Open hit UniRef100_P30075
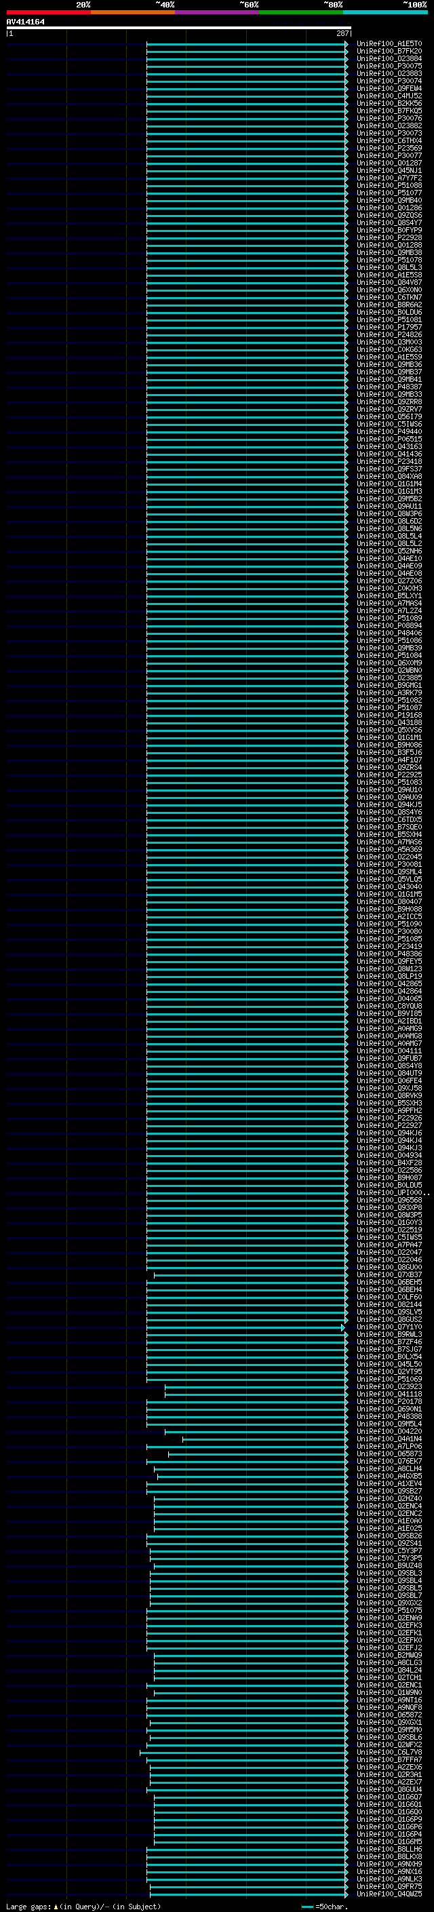 pyautogui.click(x=389, y=66)
